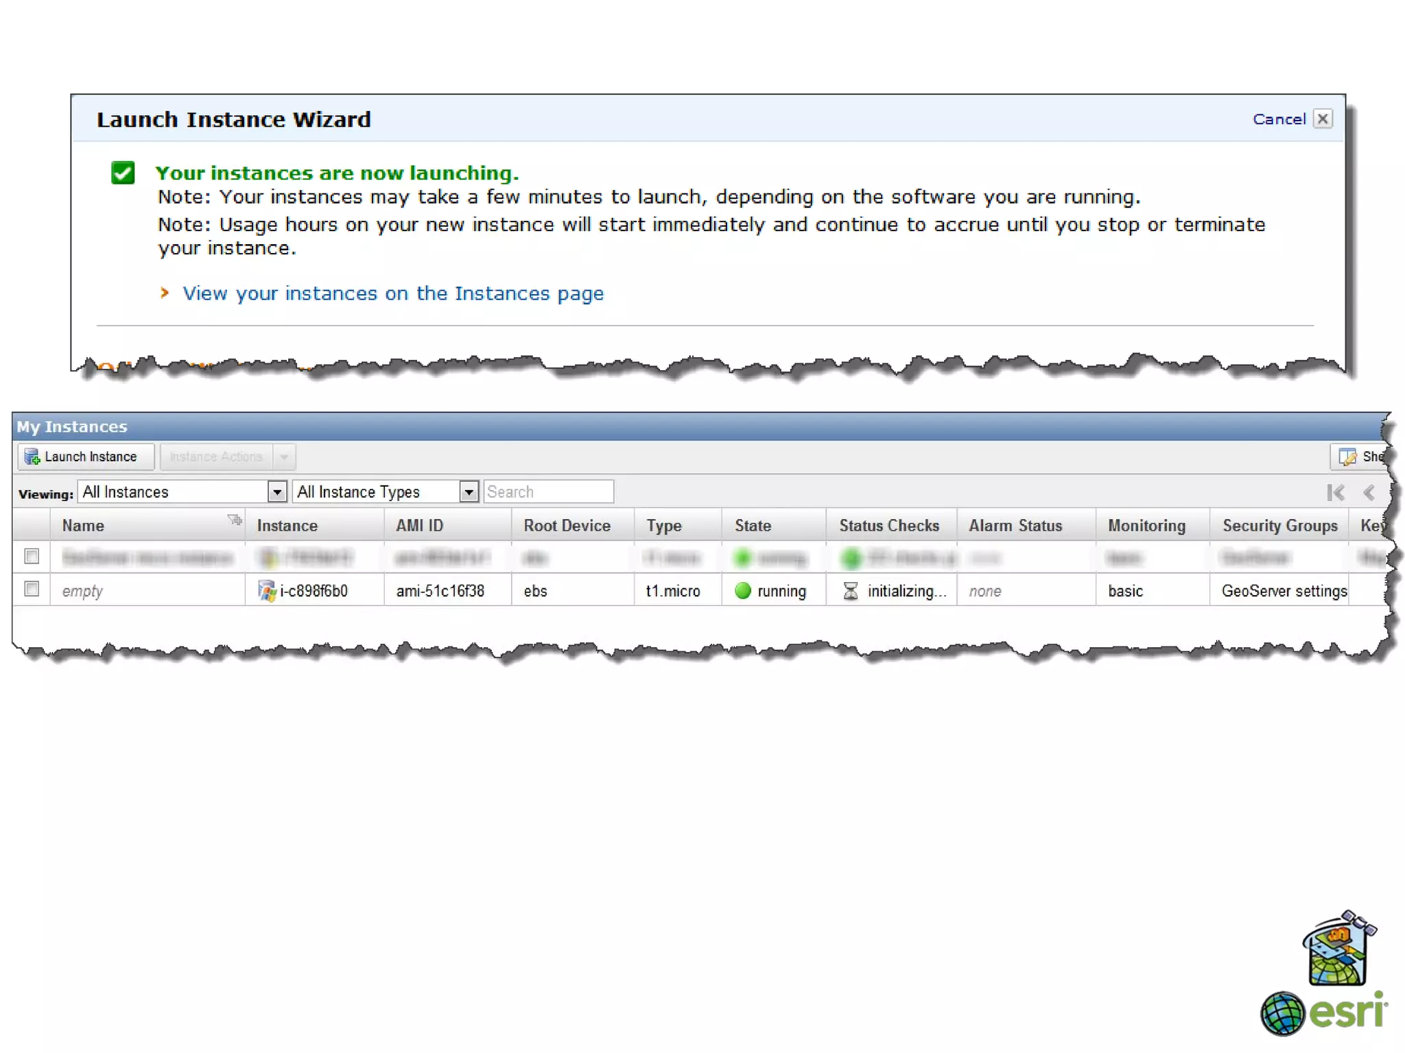Sort by the AMI ID column header

click(x=419, y=526)
